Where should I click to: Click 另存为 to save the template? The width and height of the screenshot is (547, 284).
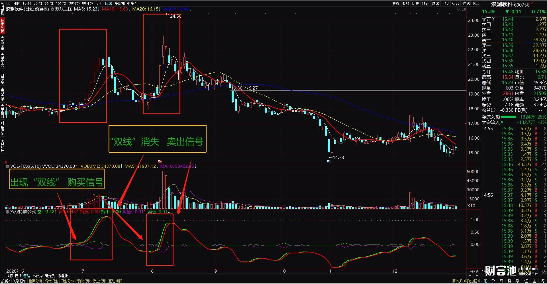coord(37,276)
